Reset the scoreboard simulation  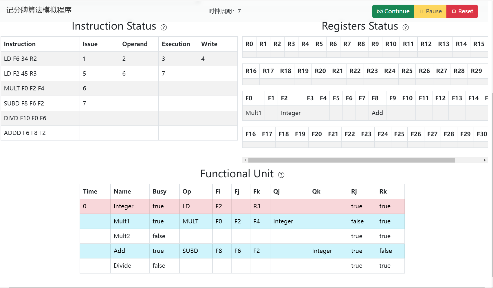(x=462, y=11)
